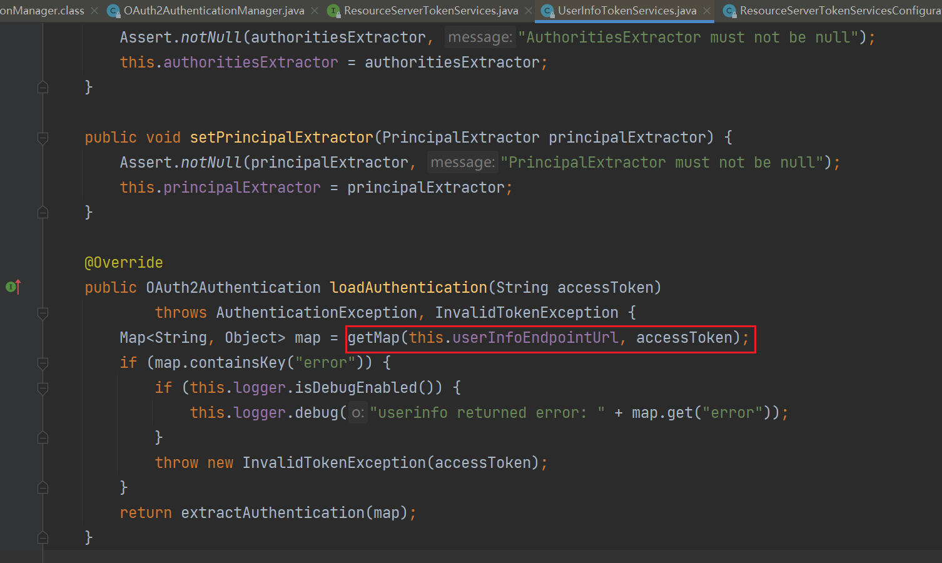Close the ResourceServerTokenServices.java tab

click(x=529, y=11)
